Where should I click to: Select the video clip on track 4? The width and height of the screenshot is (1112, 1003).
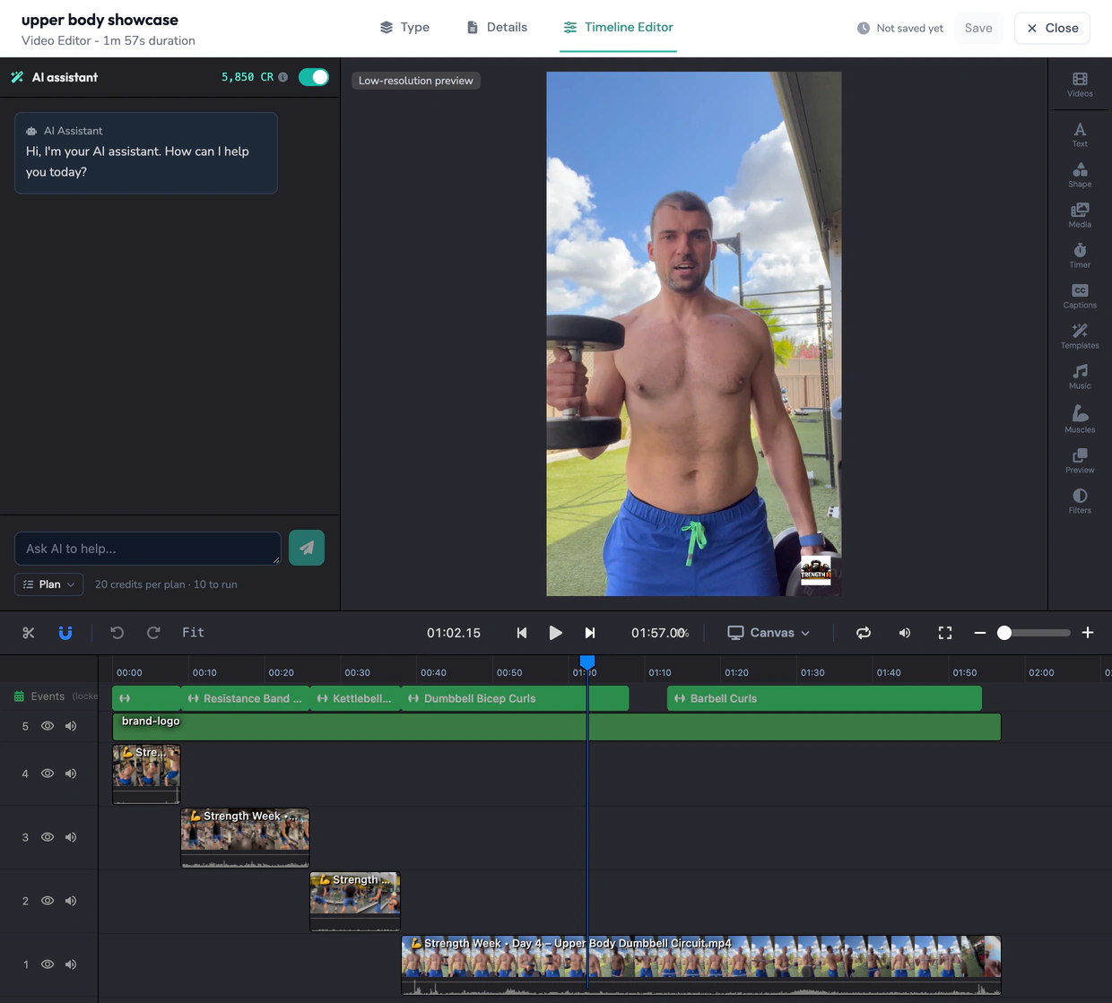146,774
